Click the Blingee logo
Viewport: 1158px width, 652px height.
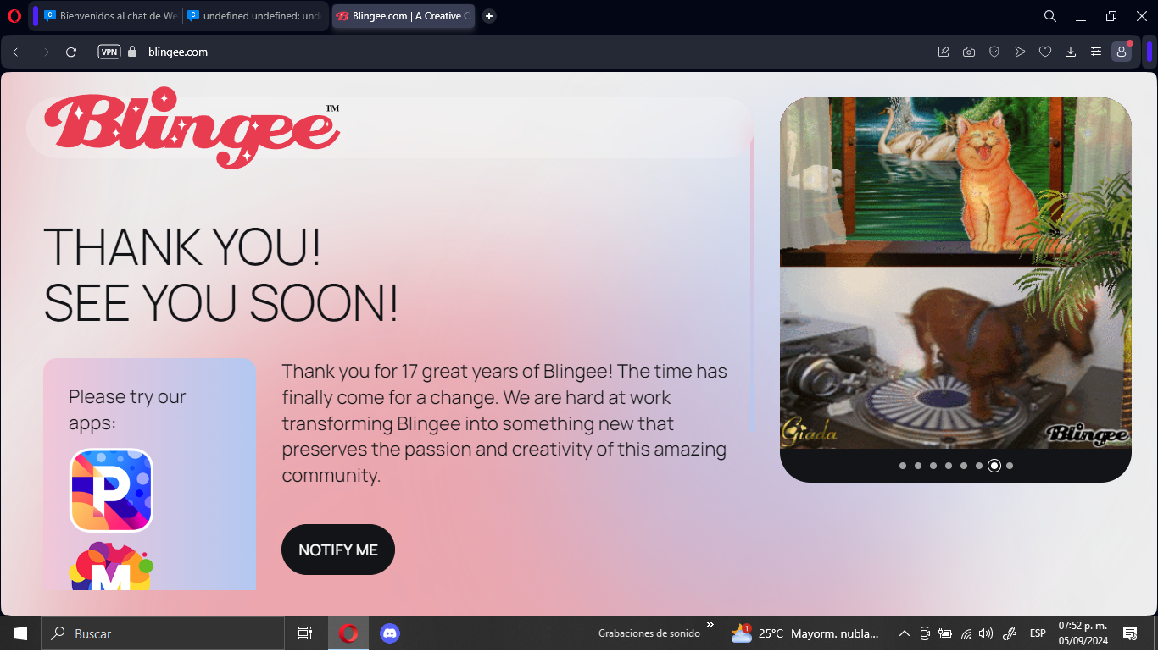click(x=192, y=127)
